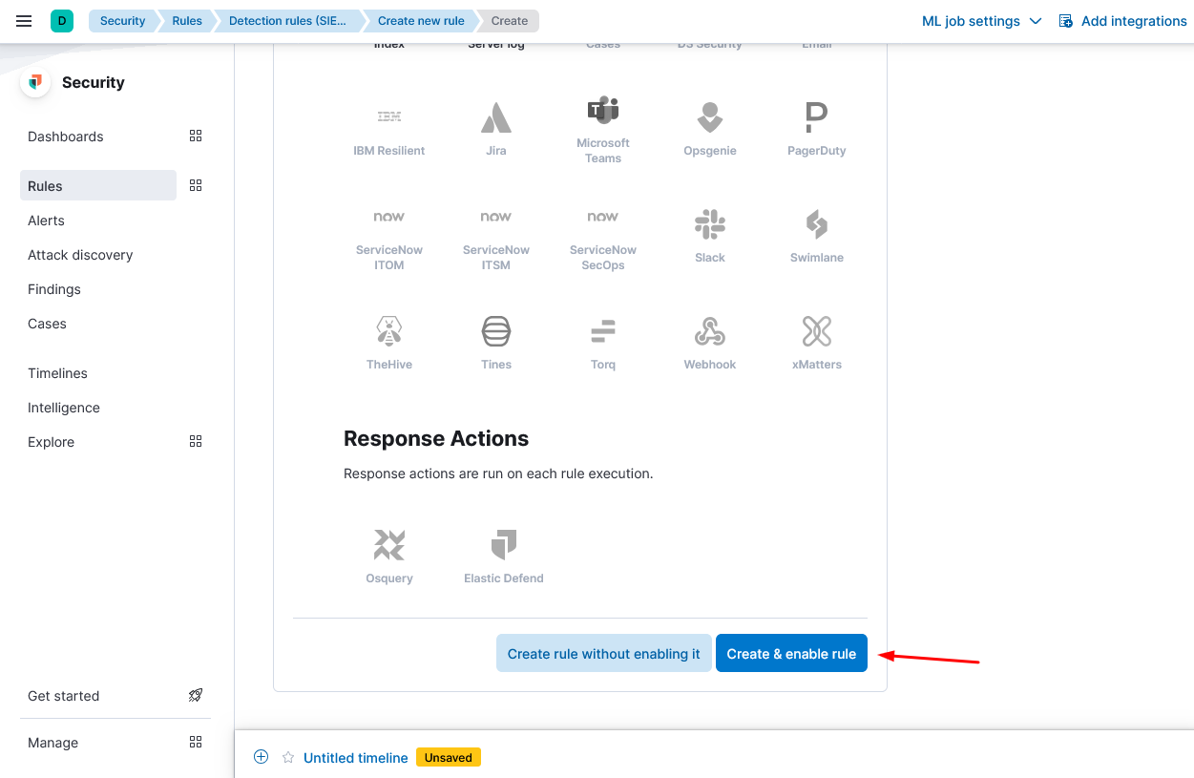Toggle the hamburger navigation menu
This screenshot has width=1194, height=778.
pos(24,21)
